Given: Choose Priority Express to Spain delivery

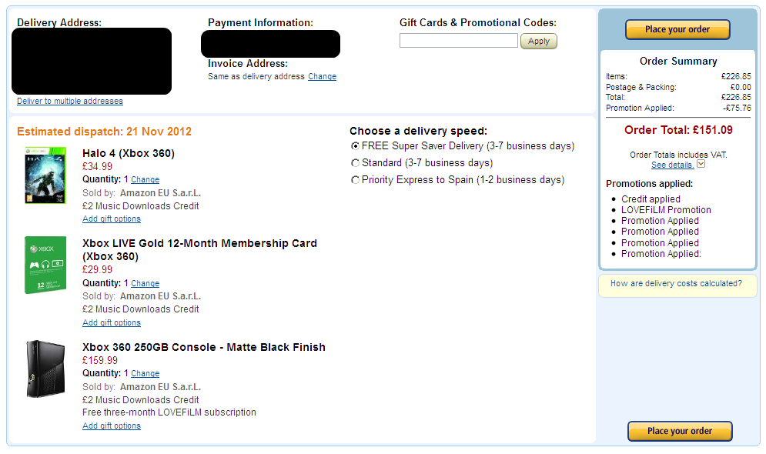Looking at the screenshot, I should [x=355, y=180].
